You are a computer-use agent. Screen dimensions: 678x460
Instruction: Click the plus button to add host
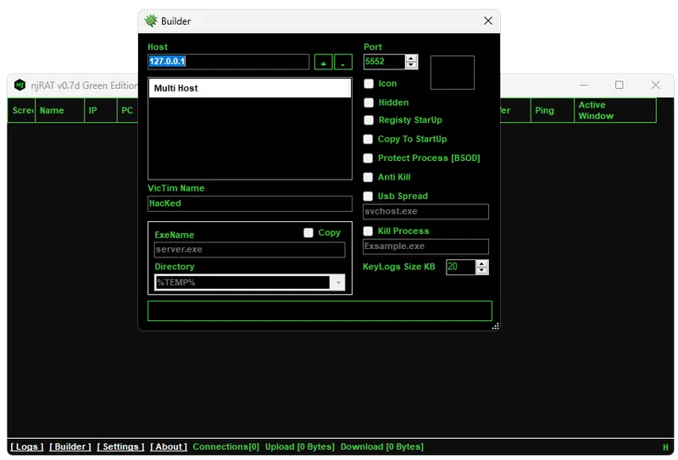click(x=323, y=63)
